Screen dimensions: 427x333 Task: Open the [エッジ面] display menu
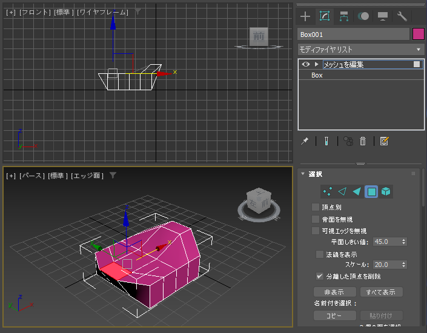click(87, 176)
